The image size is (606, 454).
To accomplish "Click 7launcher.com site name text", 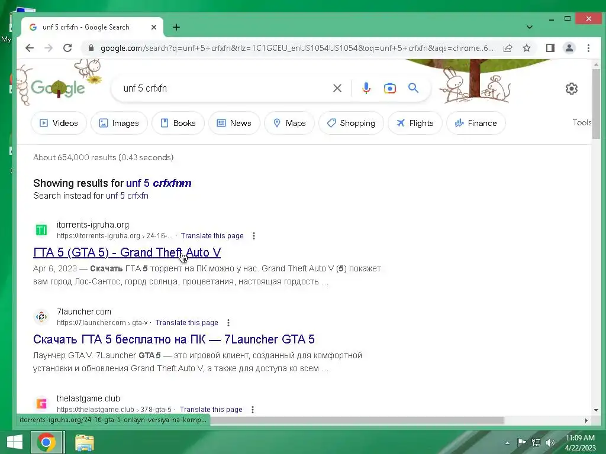I will (84, 312).
